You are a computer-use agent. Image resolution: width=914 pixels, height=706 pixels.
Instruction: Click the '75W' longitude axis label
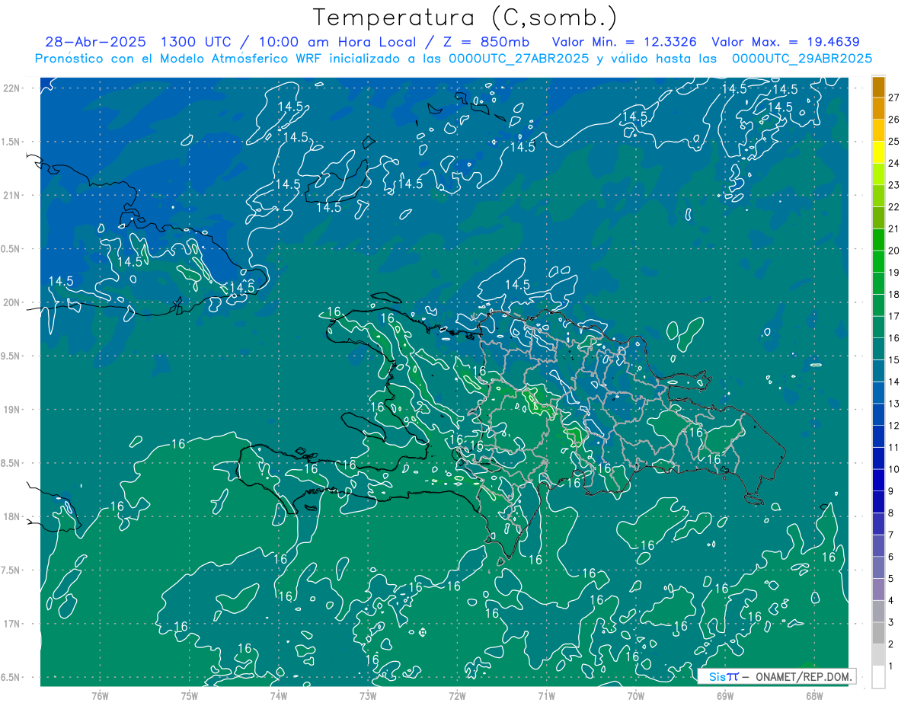[x=189, y=695]
